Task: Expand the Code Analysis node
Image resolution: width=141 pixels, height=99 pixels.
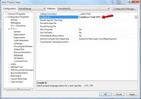Action: tap(9, 82)
